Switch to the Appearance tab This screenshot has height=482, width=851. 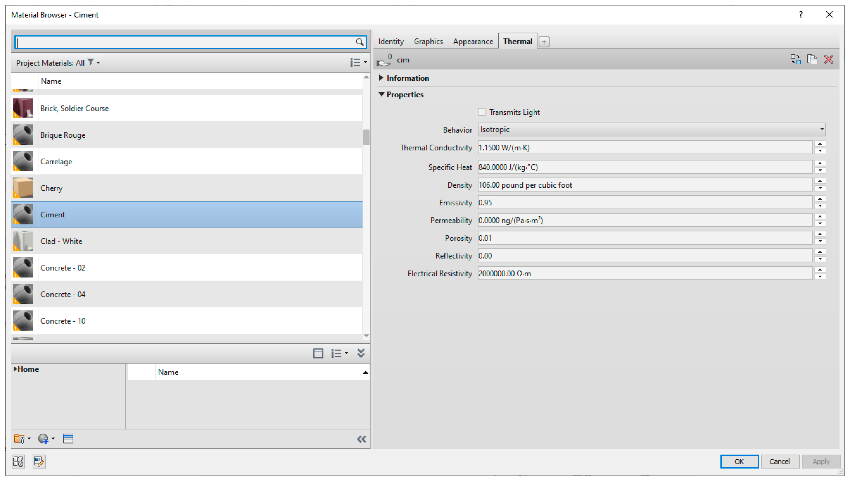pos(473,41)
